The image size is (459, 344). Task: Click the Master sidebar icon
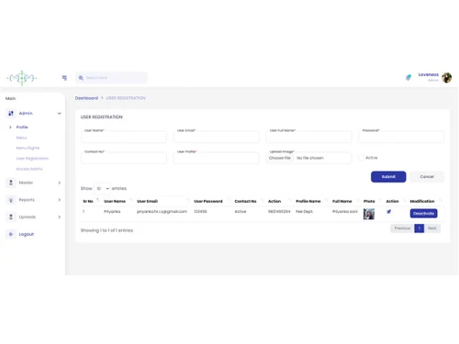click(11, 183)
